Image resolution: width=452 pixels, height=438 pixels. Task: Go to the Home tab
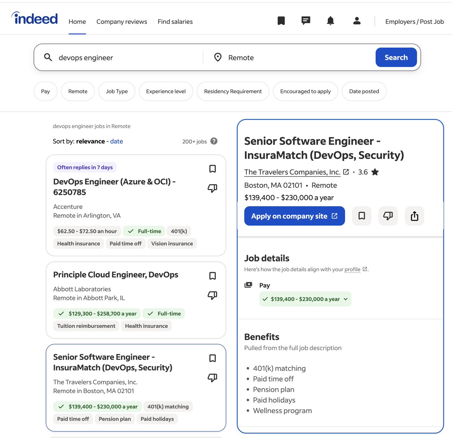pos(77,22)
